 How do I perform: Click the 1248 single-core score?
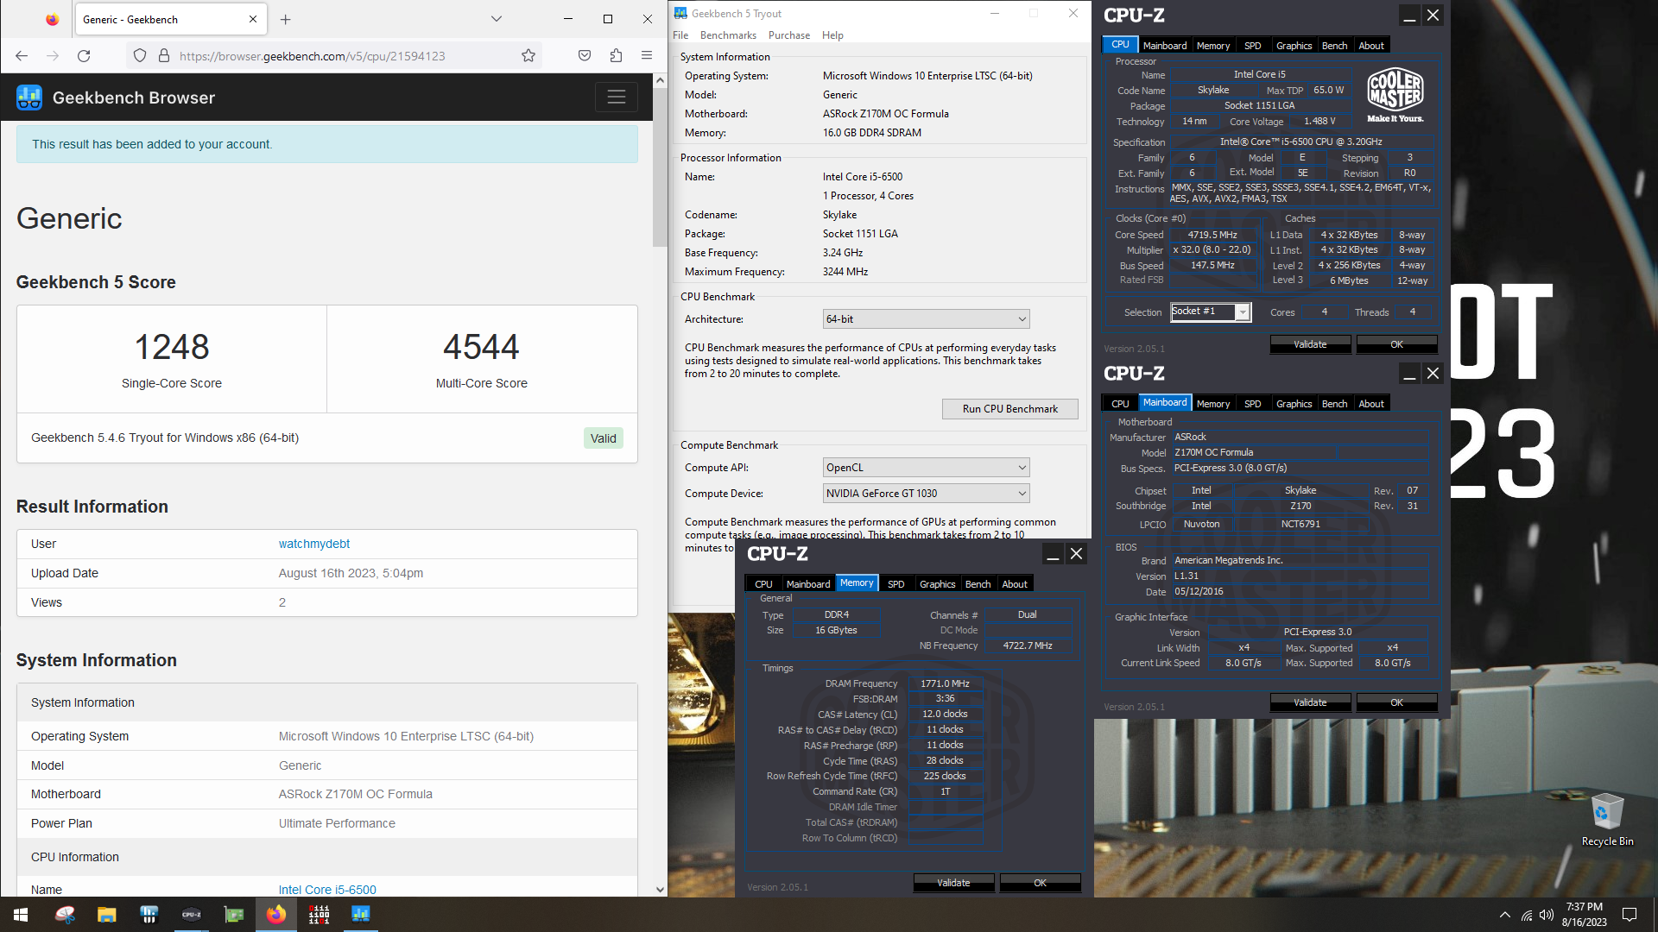click(171, 347)
